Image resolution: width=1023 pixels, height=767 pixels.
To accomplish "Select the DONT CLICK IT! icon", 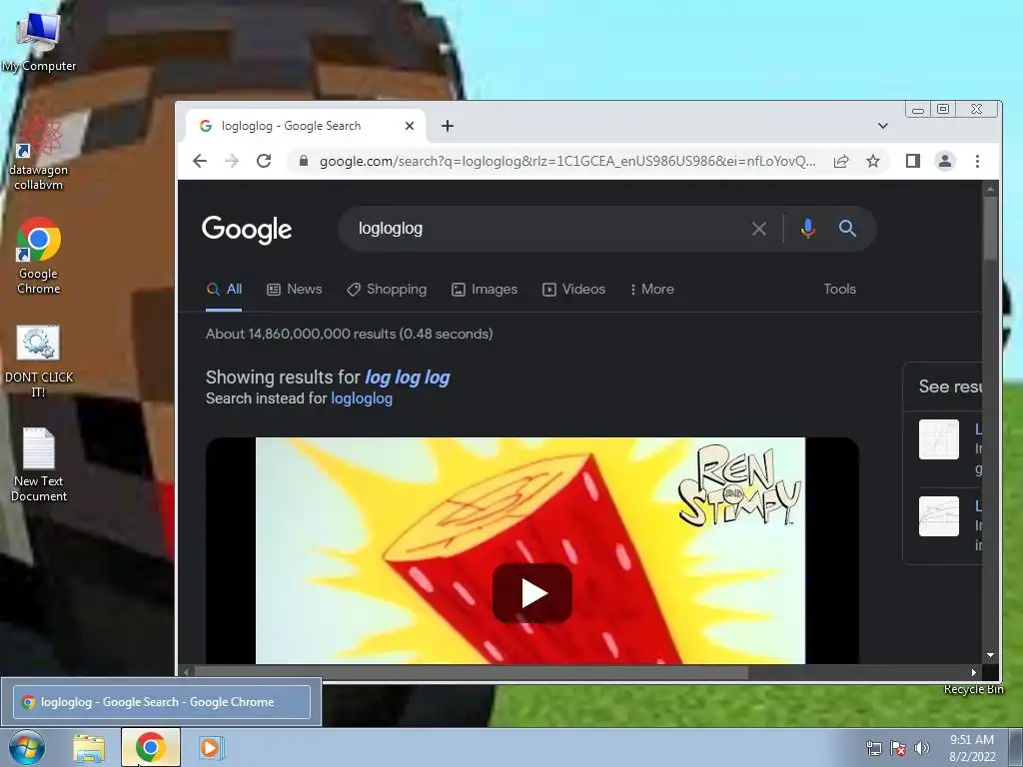I will click(x=39, y=362).
